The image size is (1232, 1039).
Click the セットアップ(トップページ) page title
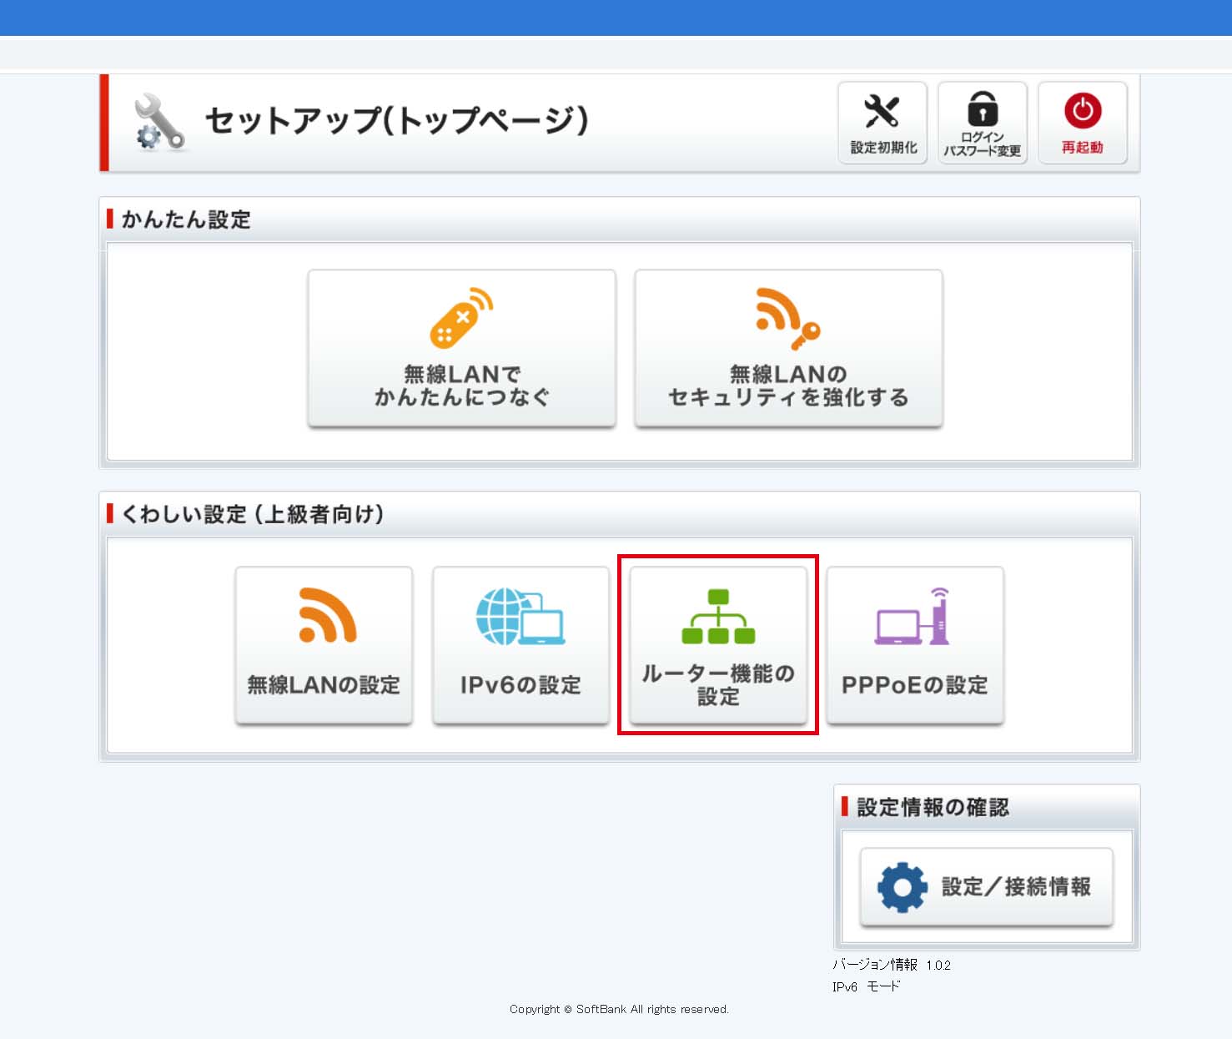point(397,120)
